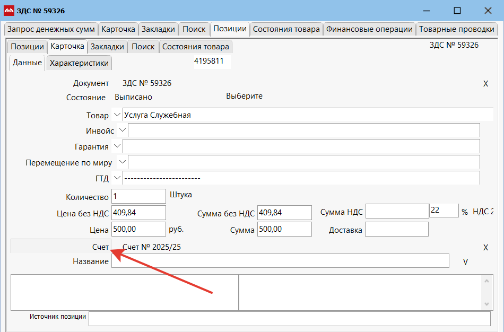The width and height of the screenshot is (504, 332).
Task: Click the Счет button
Action: 60,247
